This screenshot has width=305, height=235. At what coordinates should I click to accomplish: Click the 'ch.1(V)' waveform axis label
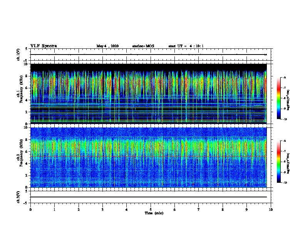(x=18, y=55)
